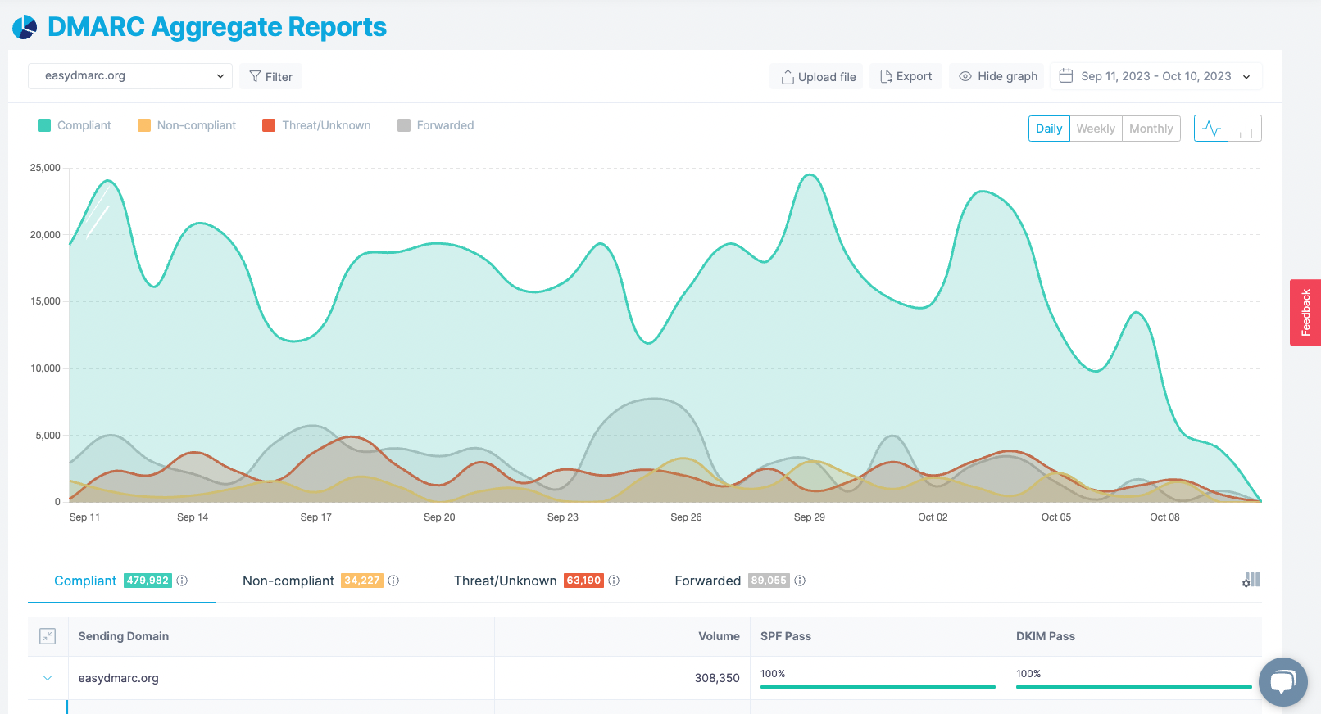The image size is (1321, 714).
Task: Toggle Compliant series in chart legend
Action: (75, 125)
